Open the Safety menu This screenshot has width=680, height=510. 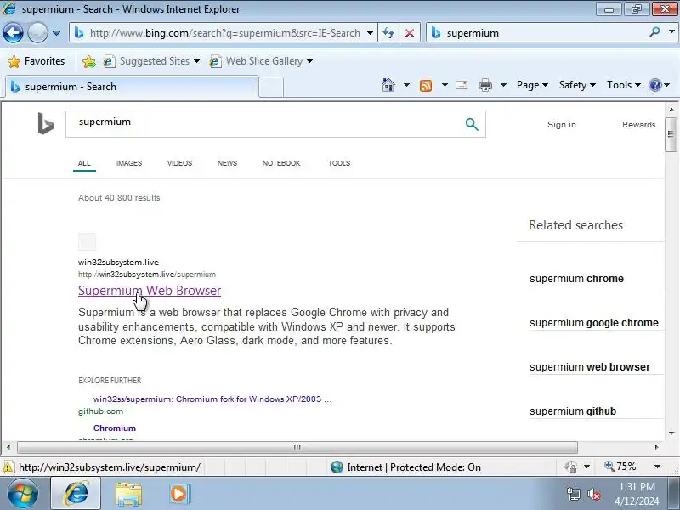[x=577, y=85]
